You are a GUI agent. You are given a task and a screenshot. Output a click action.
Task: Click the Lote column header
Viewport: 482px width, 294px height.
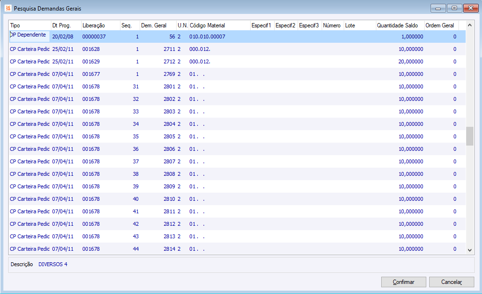coord(360,25)
